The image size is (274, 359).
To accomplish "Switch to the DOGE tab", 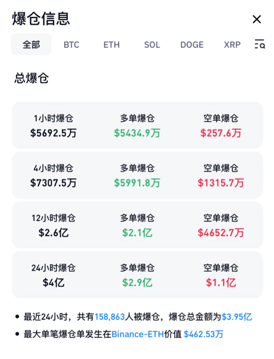I will 192,44.
